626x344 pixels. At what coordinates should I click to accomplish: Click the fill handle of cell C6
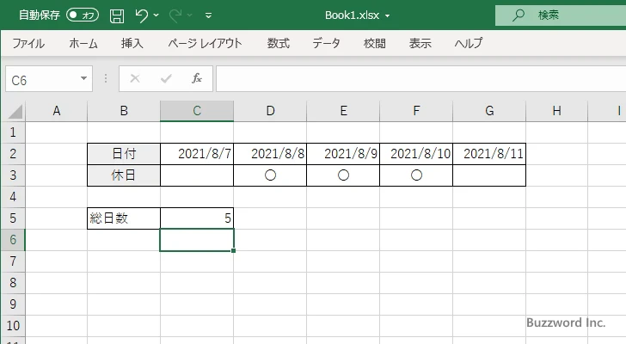click(x=233, y=250)
